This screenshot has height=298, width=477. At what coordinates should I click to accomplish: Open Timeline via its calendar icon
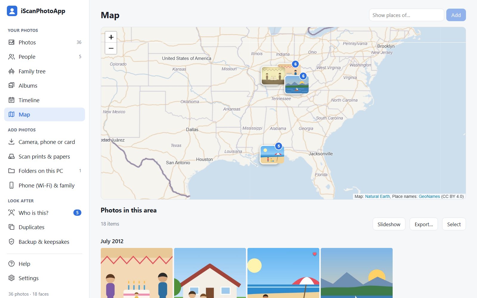[x=11, y=100]
